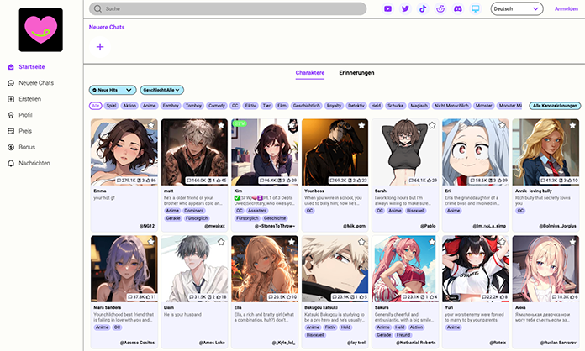The height and width of the screenshot is (351, 585).
Task: Click author @Pablo on Sarah card
Action: (428, 226)
